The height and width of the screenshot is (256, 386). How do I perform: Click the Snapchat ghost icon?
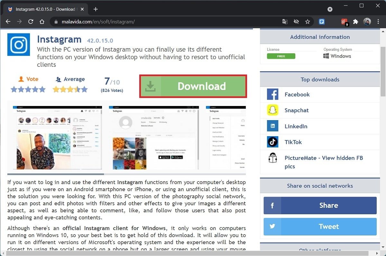click(x=272, y=110)
